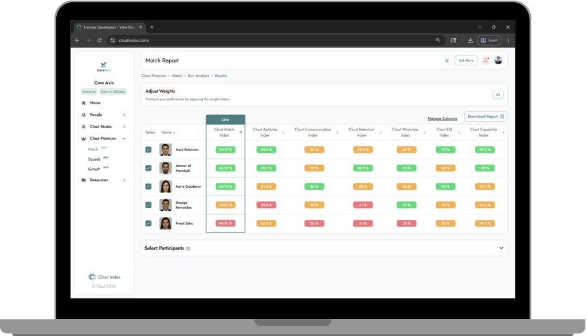Open the Manage Columns link
The width and height of the screenshot is (587, 336).
(x=442, y=118)
